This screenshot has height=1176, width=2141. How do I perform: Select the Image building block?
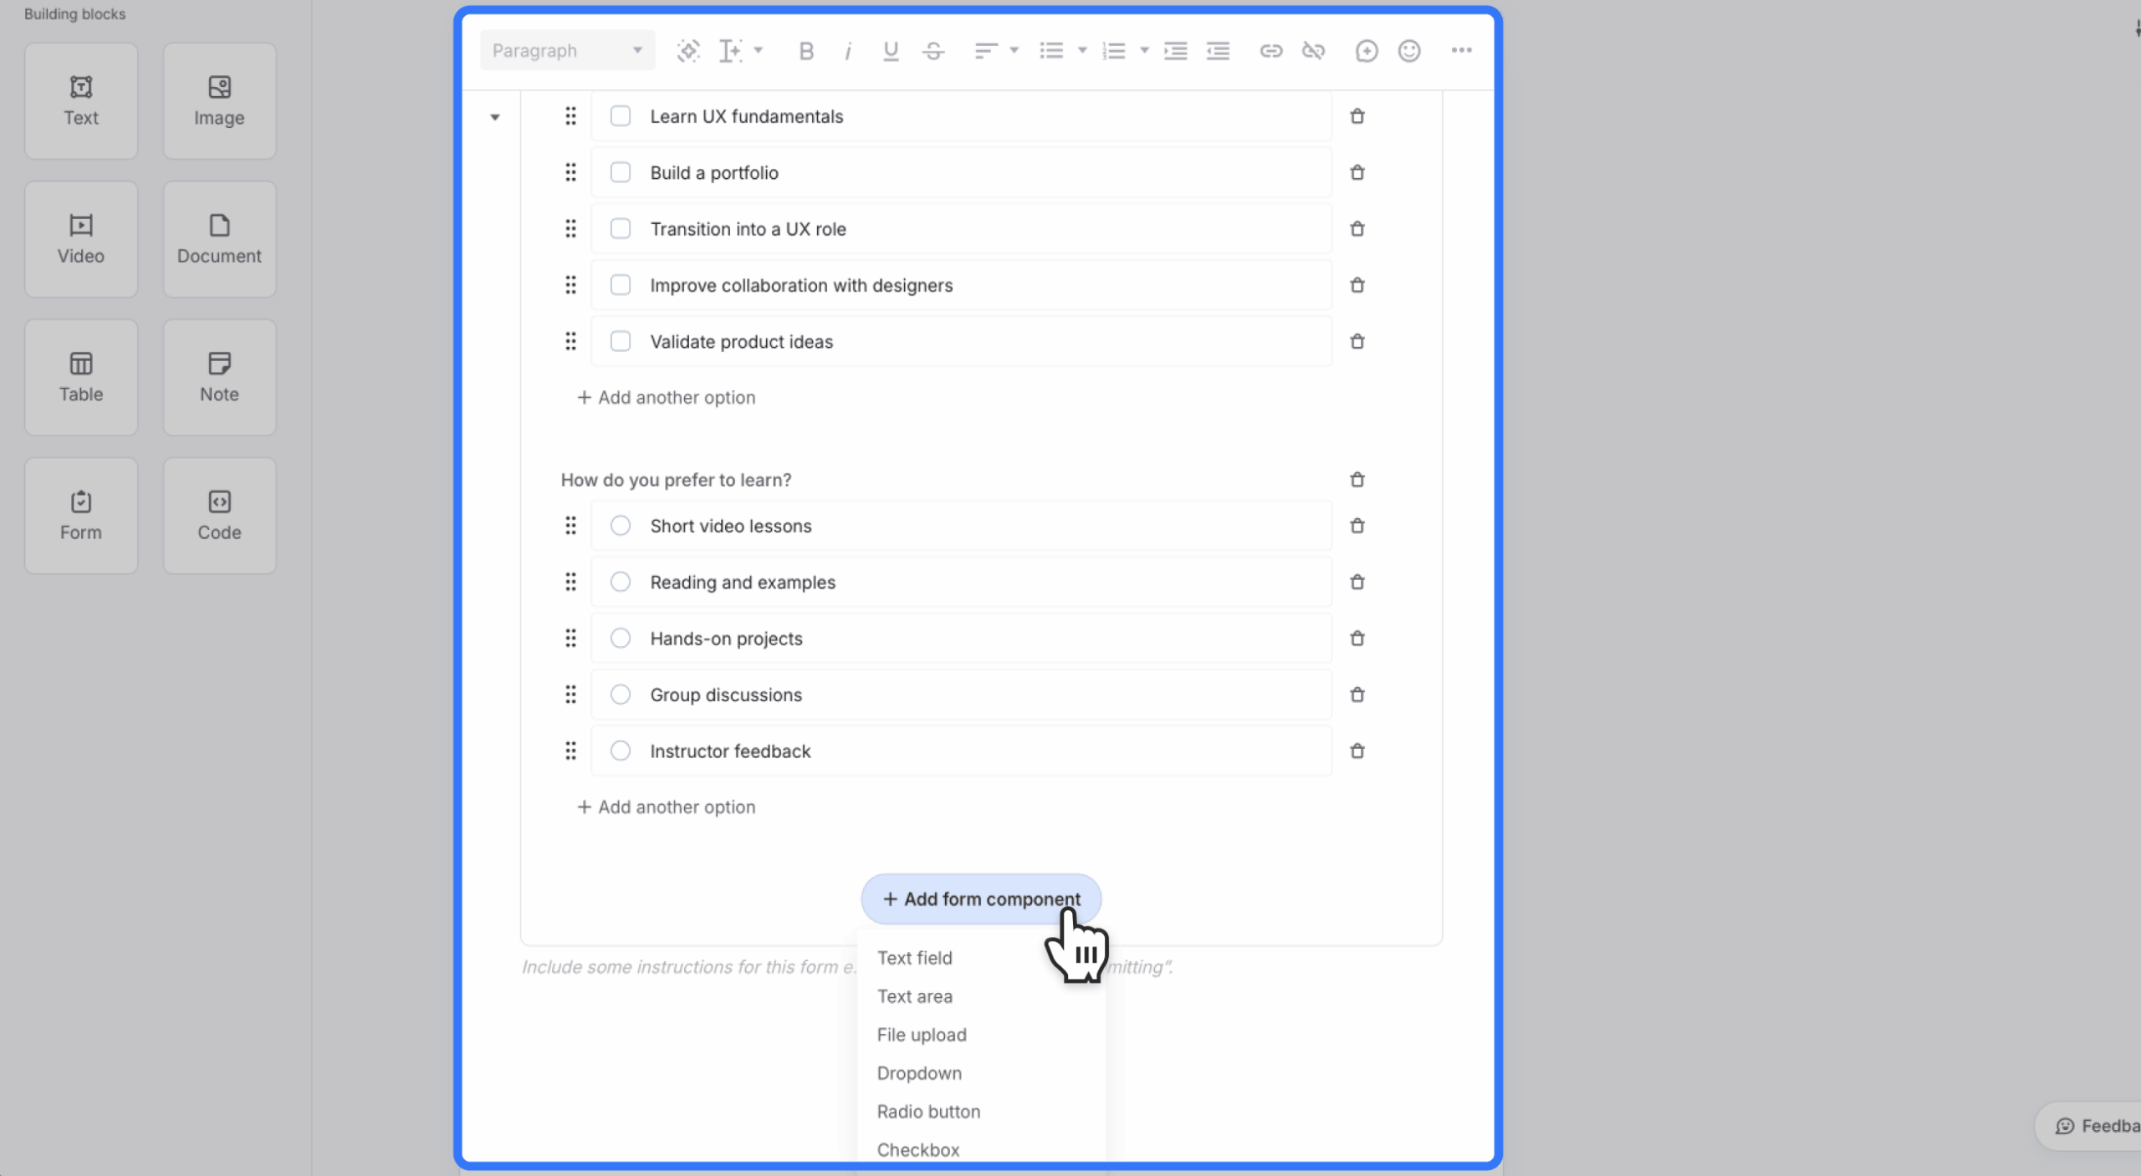coord(218,100)
